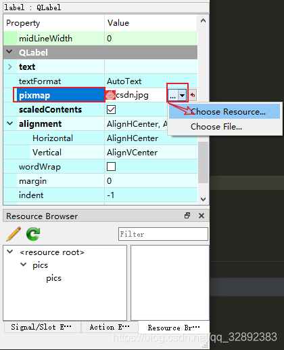Select the textFormat property name
284x350 pixels.
[40, 81]
